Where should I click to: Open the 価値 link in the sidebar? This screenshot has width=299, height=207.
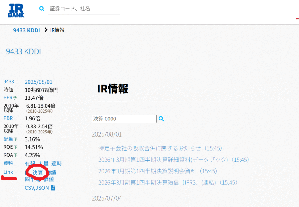coord(49,179)
